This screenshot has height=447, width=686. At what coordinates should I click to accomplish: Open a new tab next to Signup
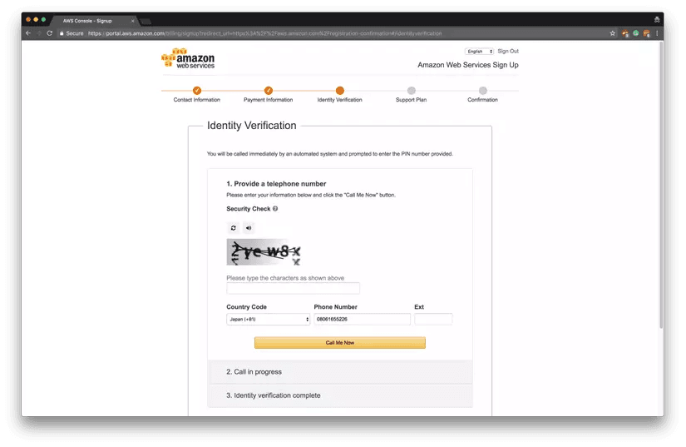pyautogui.click(x=146, y=21)
